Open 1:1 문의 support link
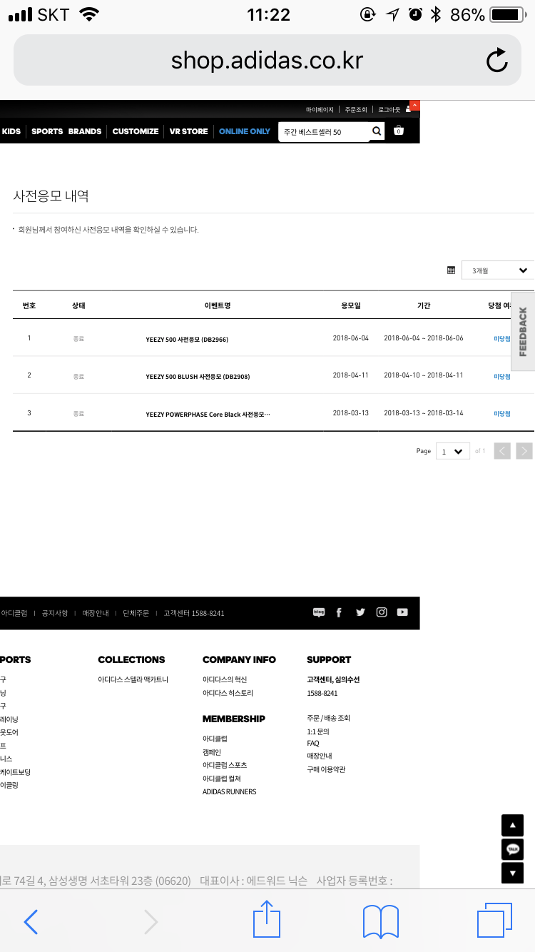Image resolution: width=535 pixels, height=952 pixels. (318, 731)
